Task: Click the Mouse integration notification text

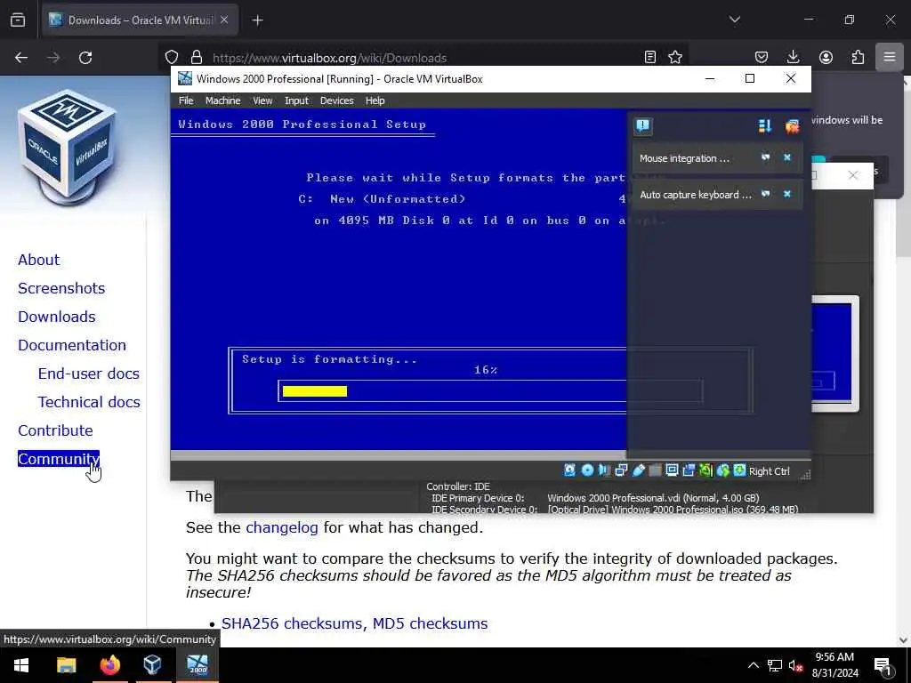Action: coord(684,158)
